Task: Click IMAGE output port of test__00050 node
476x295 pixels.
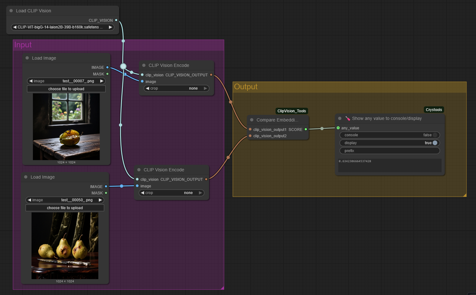Action: tap(106, 186)
